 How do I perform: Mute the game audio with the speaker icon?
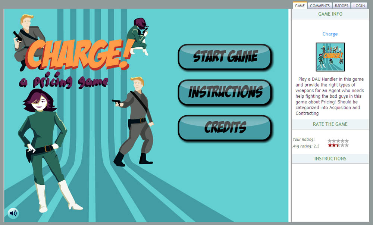(x=13, y=213)
